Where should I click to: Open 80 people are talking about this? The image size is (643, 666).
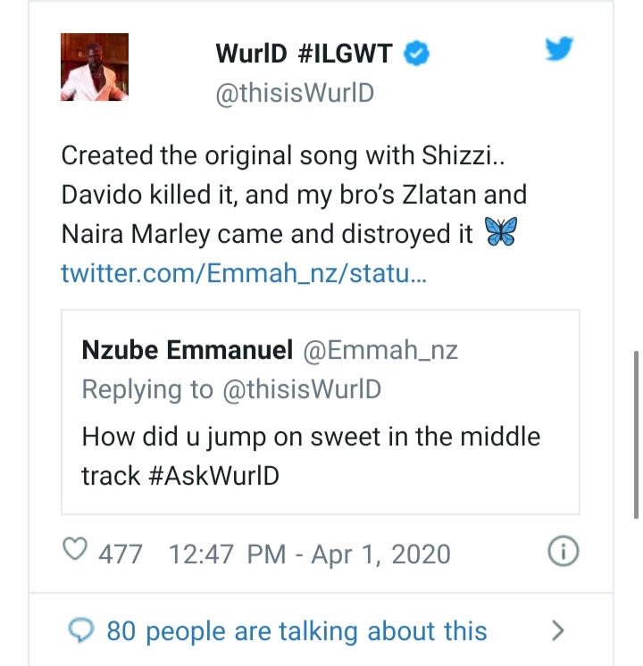(x=296, y=631)
